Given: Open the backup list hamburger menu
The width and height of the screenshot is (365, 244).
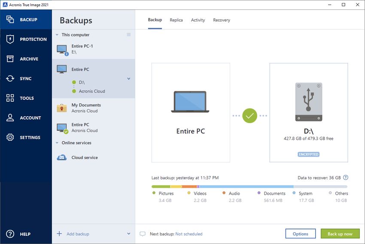Looking at the screenshot, I should (128, 35).
